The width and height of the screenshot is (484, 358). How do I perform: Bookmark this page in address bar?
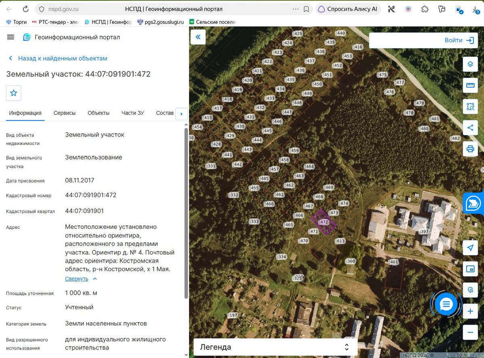pos(306,9)
